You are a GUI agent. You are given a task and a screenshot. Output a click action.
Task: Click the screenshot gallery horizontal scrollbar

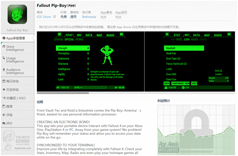coord(136,93)
